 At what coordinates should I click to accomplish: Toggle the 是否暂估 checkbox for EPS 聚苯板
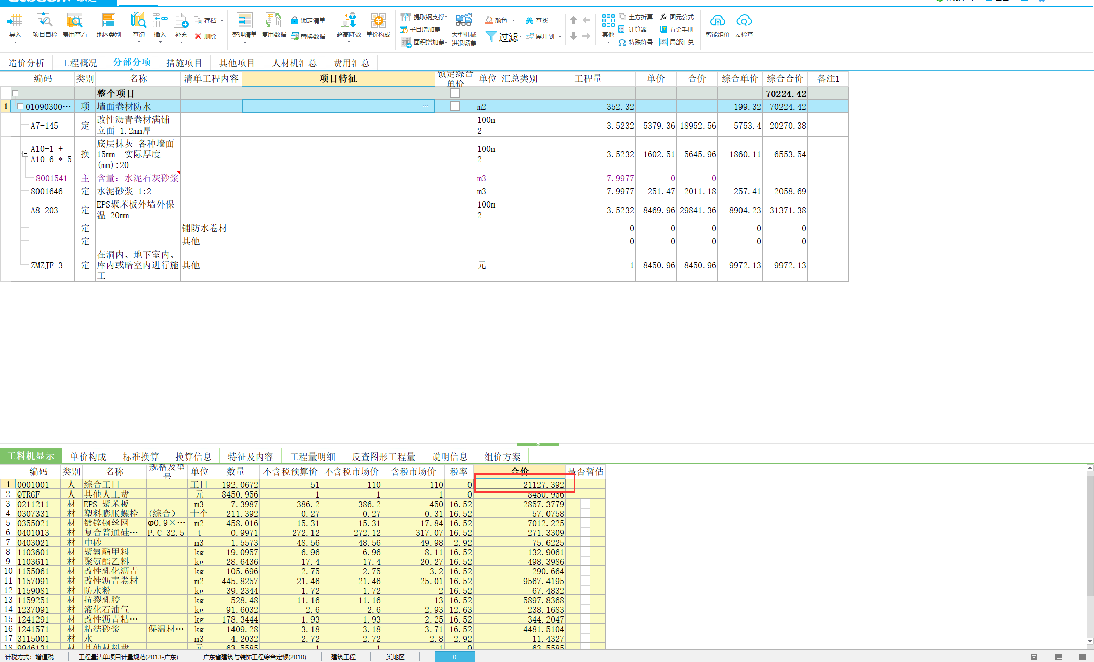click(x=585, y=504)
